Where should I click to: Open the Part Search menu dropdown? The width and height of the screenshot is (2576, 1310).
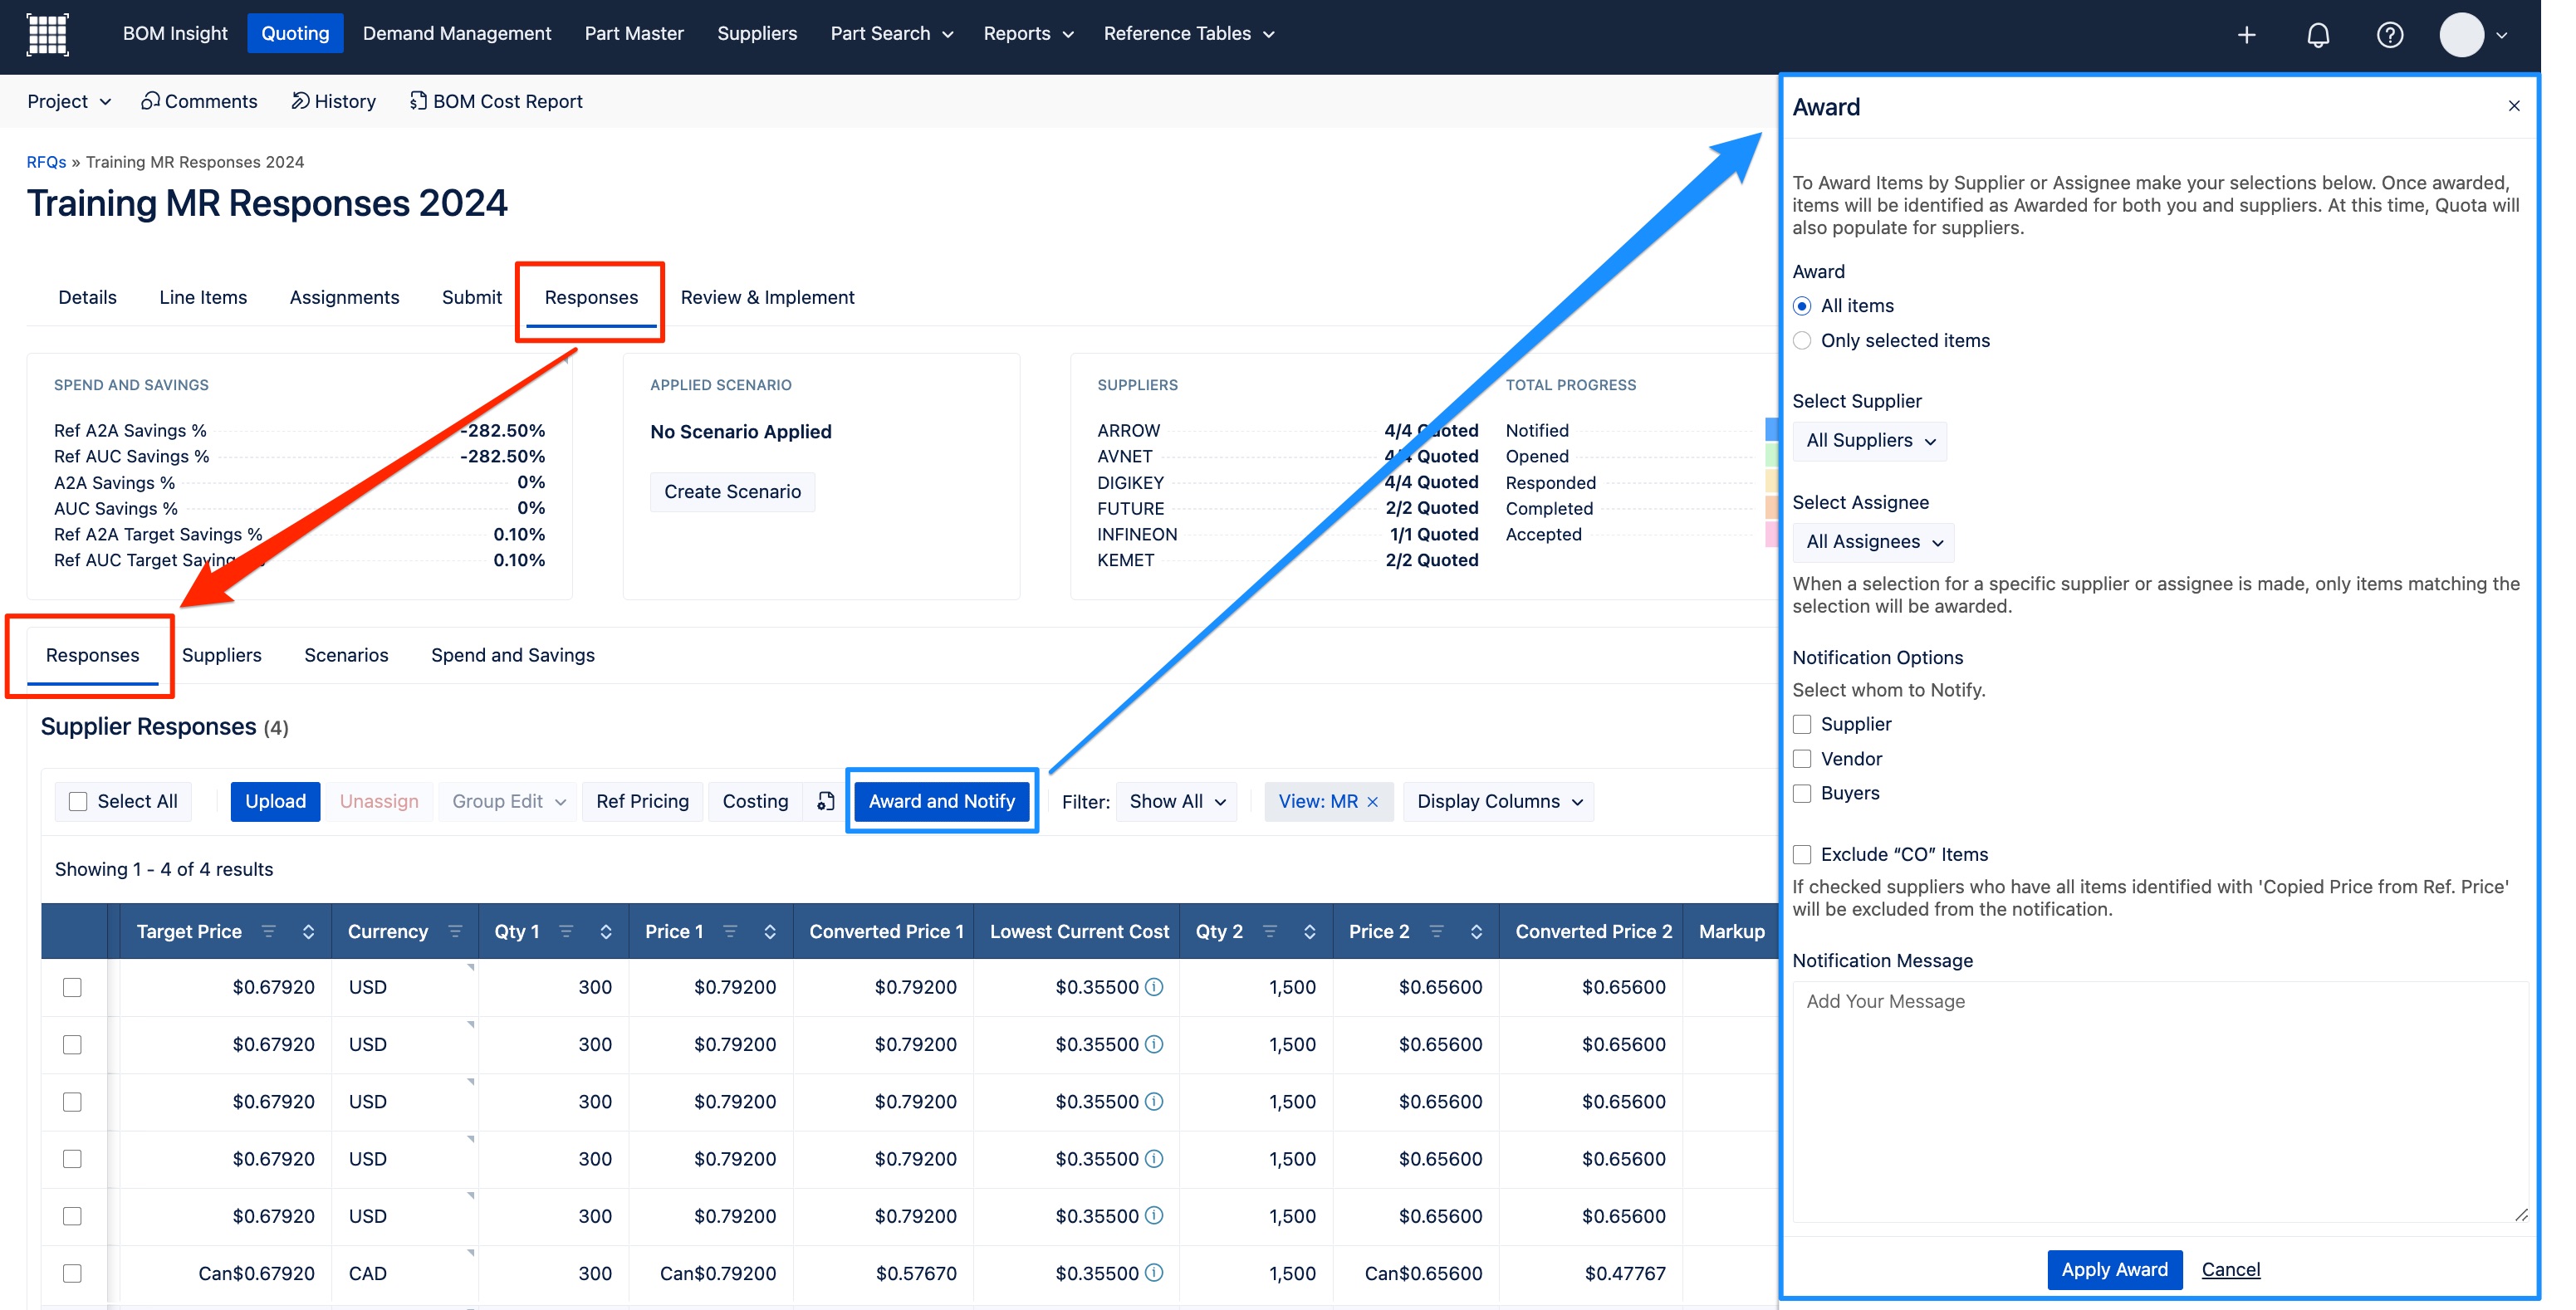point(891,34)
